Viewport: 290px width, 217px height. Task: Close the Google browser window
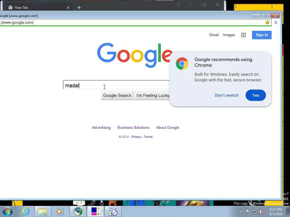point(275,16)
